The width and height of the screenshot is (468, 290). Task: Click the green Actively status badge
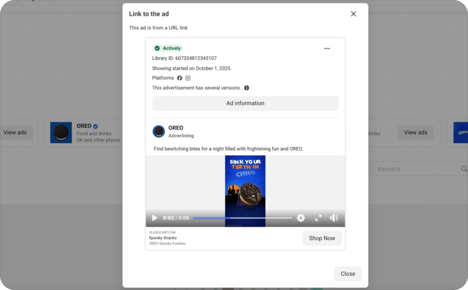168,48
